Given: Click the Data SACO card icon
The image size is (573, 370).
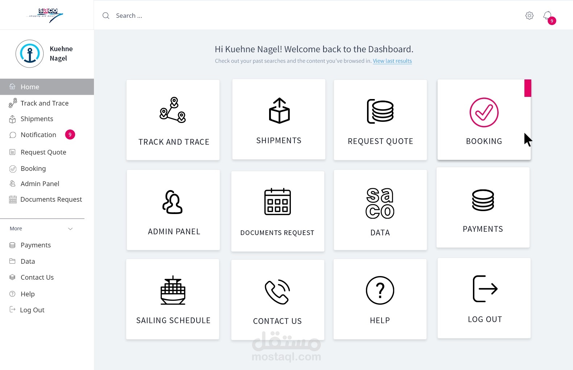Looking at the screenshot, I should (x=380, y=203).
